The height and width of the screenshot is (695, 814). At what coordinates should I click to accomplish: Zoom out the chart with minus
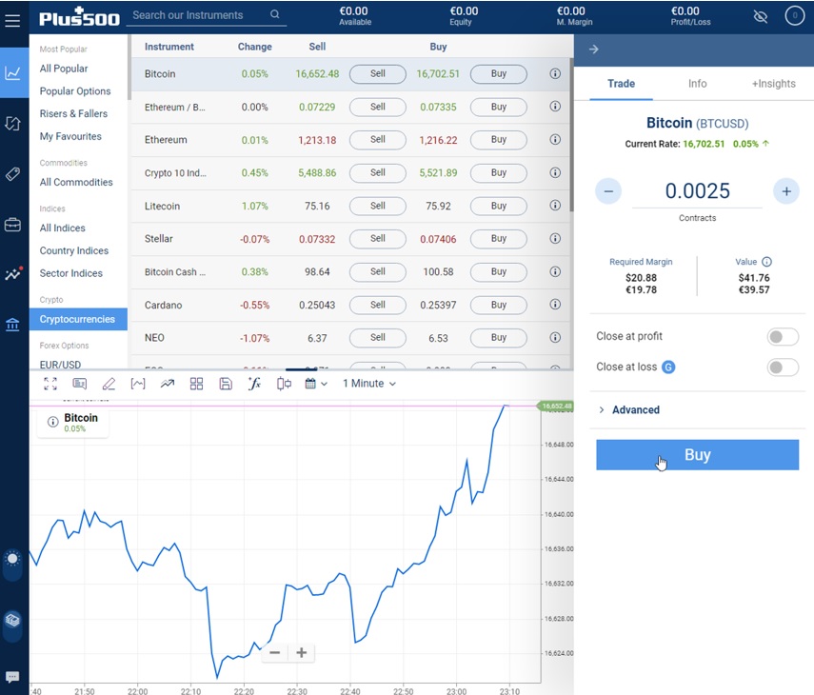point(275,652)
